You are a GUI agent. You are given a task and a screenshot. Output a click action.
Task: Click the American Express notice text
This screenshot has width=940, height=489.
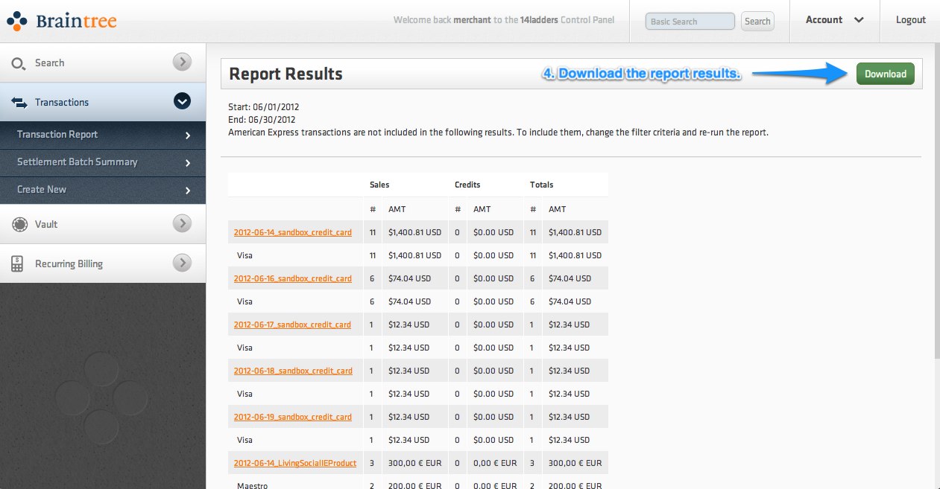pyautogui.click(x=498, y=132)
